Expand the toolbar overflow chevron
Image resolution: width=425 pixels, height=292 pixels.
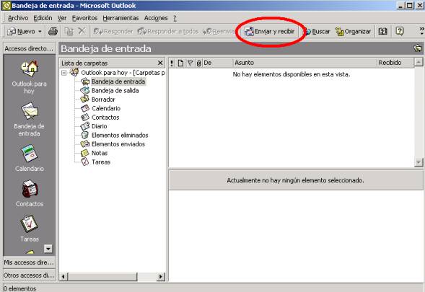pos(421,30)
